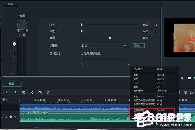Mute audio track 1 with the speaker icon
Screen dimensions: 195x130
15,117
